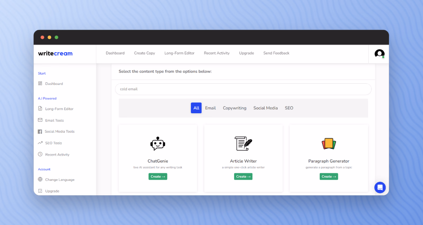This screenshot has height=225, width=423.
Task: Click 'a simple one-click article writer' text
Action: tap(243, 167)
